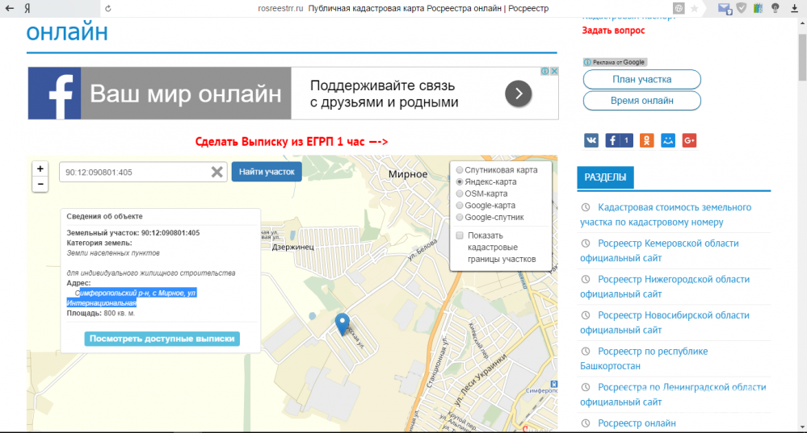Zoom in the map with plus button
This screenshot has height=433, width=807.
(x=40, y=169)
